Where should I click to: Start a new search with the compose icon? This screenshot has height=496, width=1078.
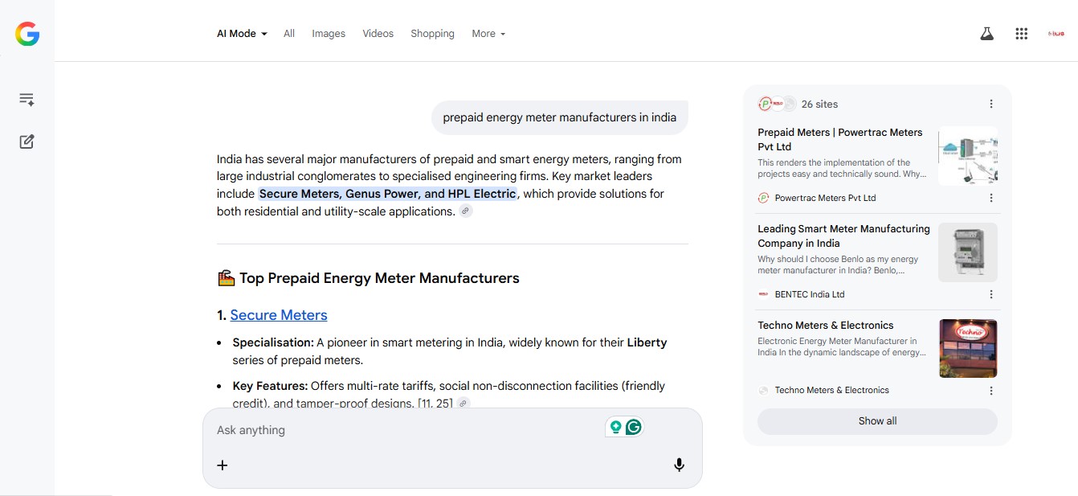tap(27, 141)
